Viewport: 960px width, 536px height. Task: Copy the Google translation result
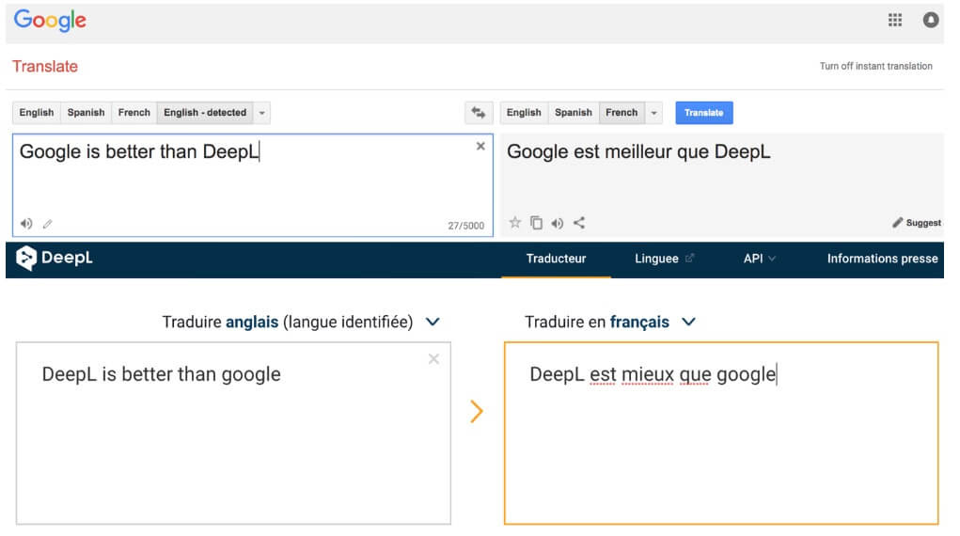coord(536,222)
